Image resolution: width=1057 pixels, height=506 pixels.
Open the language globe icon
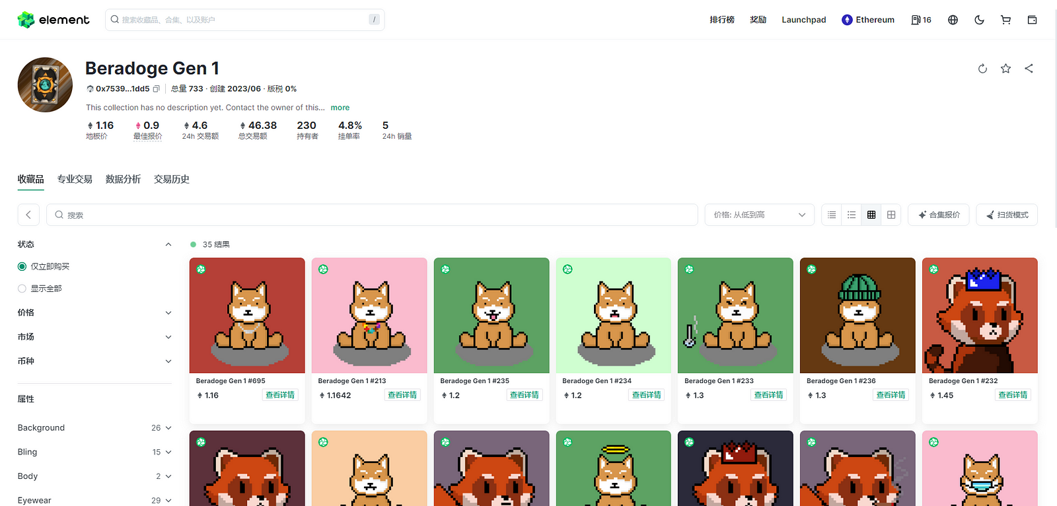953,20
